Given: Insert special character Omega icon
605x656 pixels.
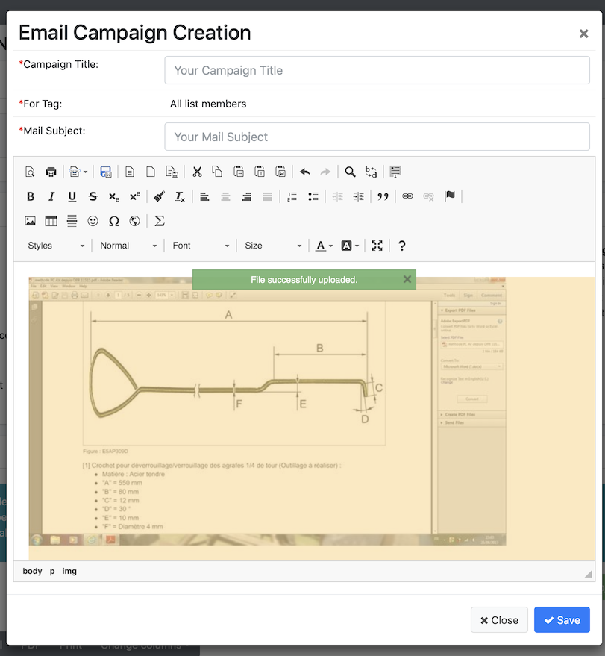Looking at the screenshot, I should [113, 222].
